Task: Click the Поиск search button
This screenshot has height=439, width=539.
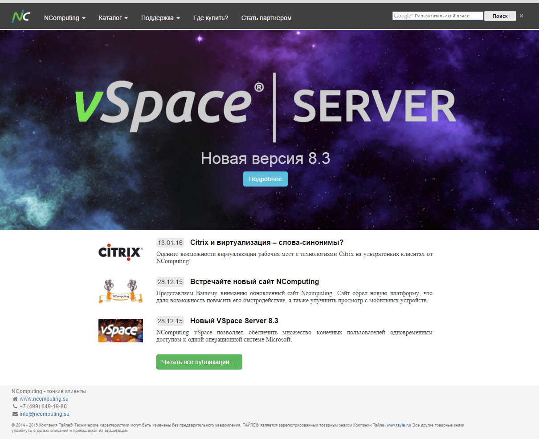Action: 500,16
